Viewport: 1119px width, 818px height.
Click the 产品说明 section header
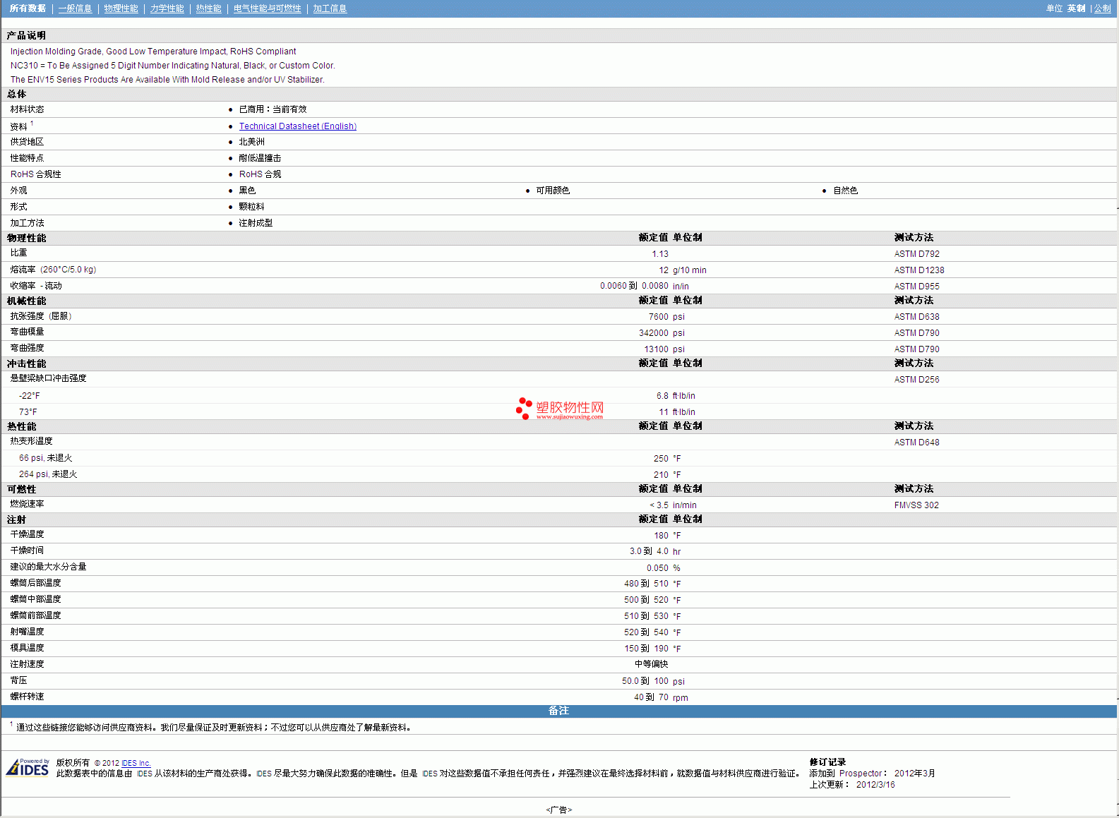[x=26, y=35]
